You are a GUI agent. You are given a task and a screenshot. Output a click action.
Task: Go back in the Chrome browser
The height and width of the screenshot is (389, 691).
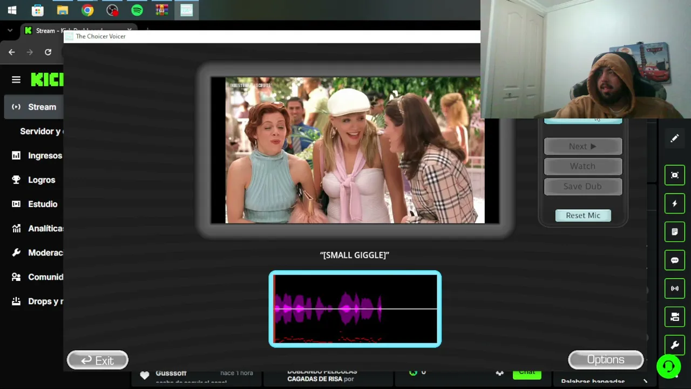(x=11, y=52)
